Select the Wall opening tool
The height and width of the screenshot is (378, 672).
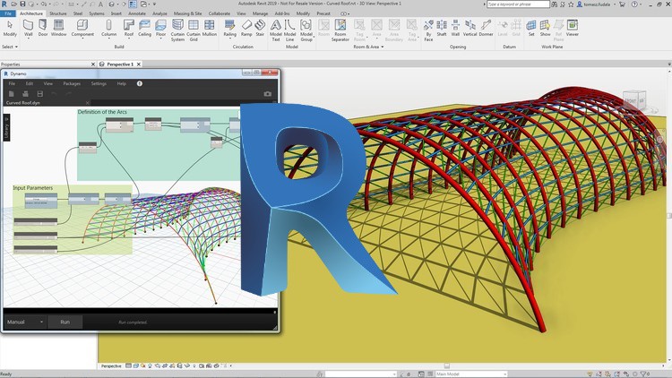tap(455, 28)
